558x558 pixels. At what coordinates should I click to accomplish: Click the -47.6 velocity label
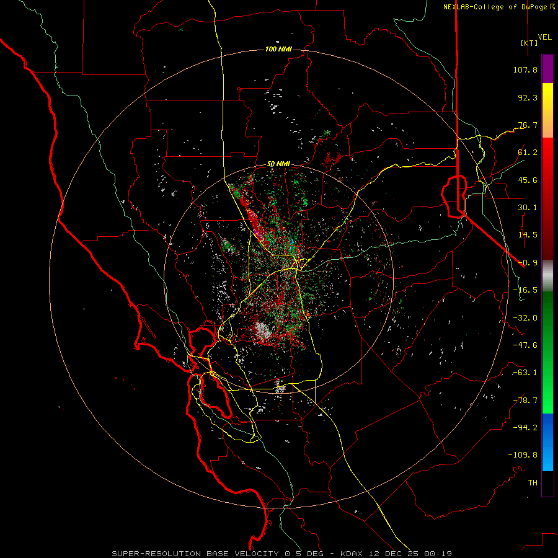pos(525,345)
